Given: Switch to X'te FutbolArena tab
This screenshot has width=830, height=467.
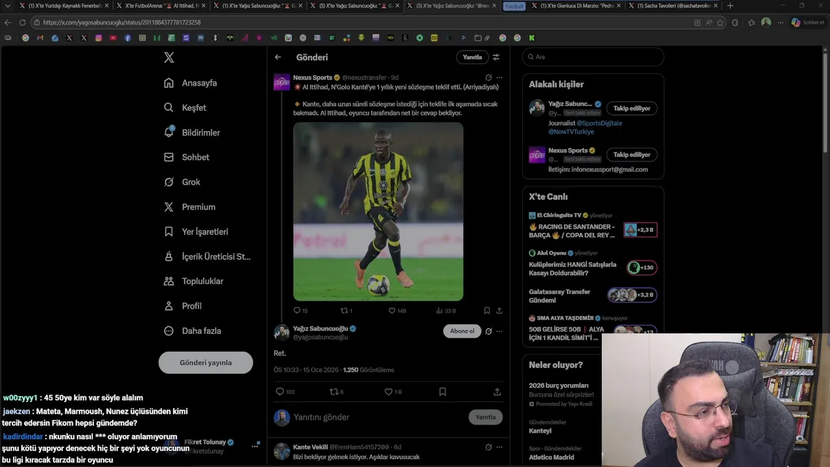Looking at the screenshot, I should pyautogui.click(x=161, y=6).
